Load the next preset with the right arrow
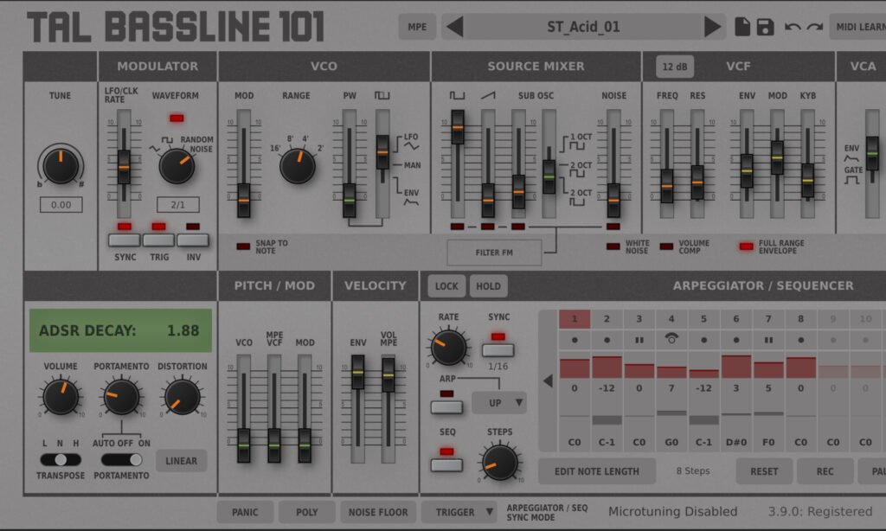Image resolution: width=886 pixels, height=531 pixels. [x=712, y=27]
